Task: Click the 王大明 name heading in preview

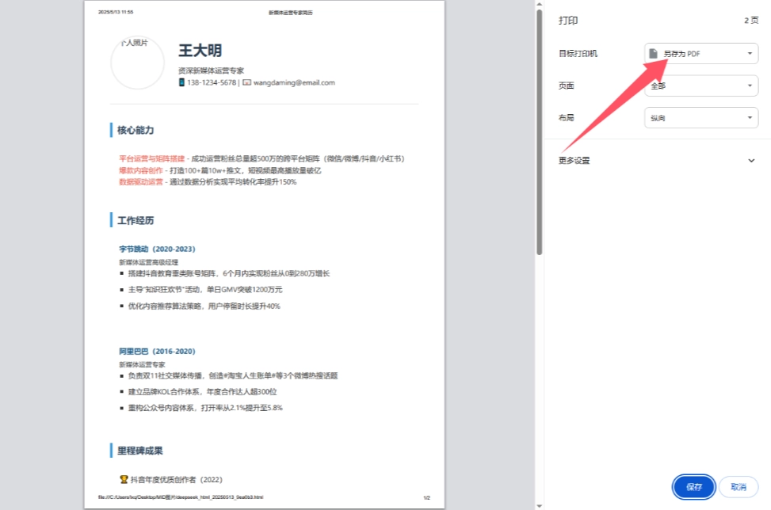Action: tap(200, 50)
